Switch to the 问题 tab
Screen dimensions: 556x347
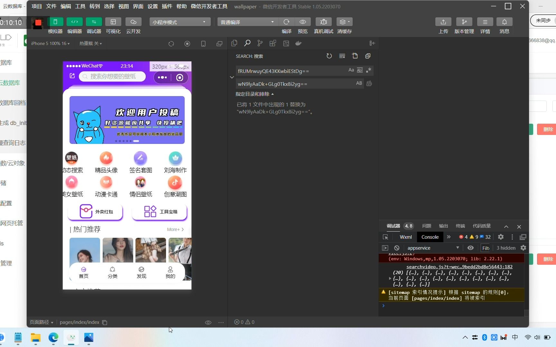427,226
